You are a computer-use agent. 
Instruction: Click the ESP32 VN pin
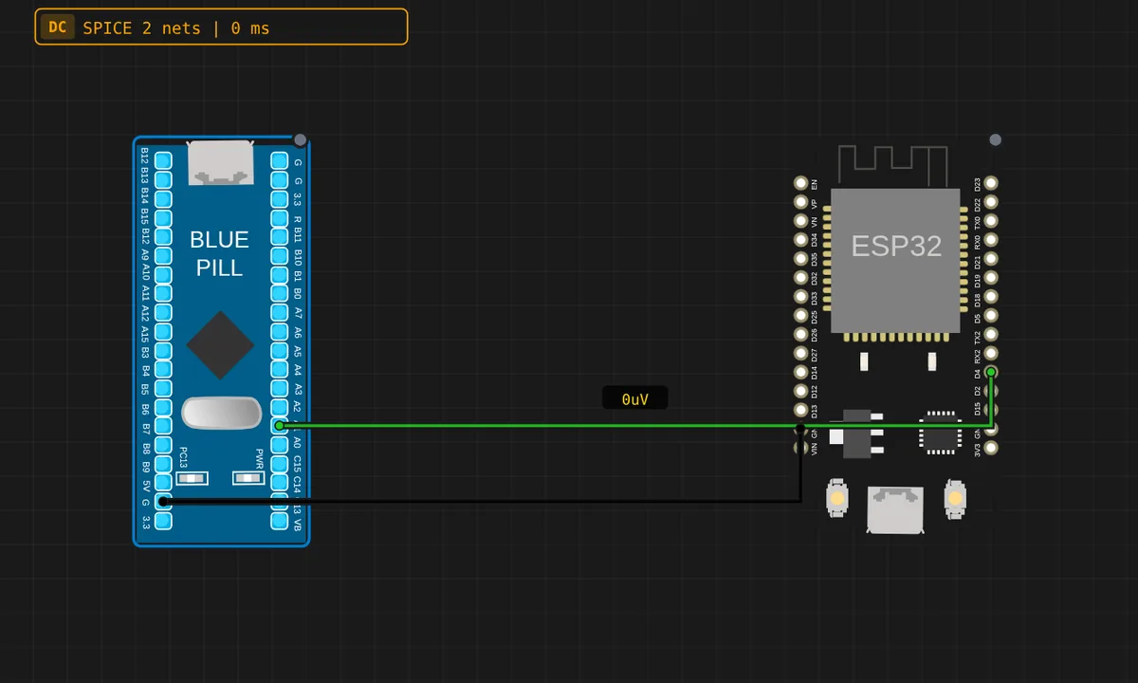coord(800,220)
